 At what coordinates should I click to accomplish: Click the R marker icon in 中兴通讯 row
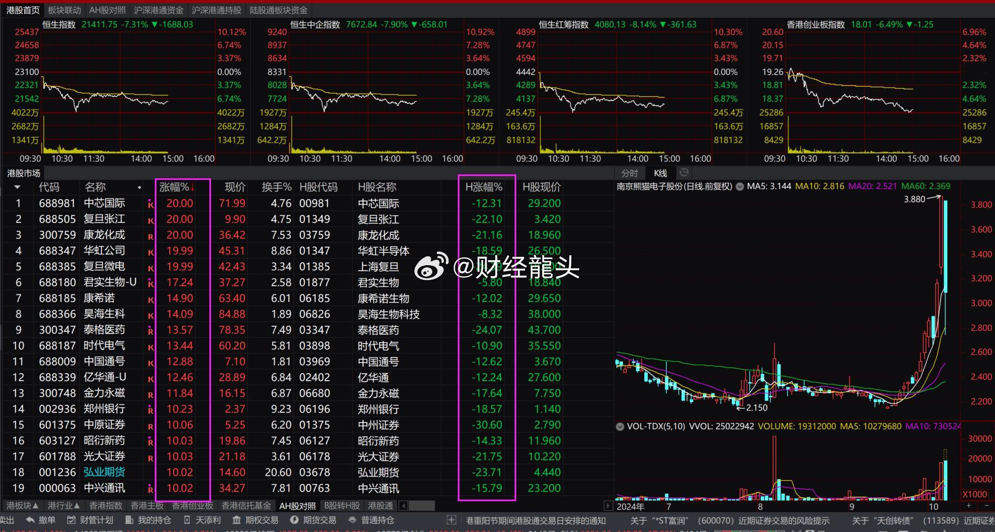150,489
